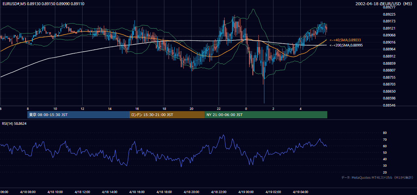Click the bottom time label 4/18 08:00
Image resolution: width=417 pixels, height=195 pixels.
28,192
